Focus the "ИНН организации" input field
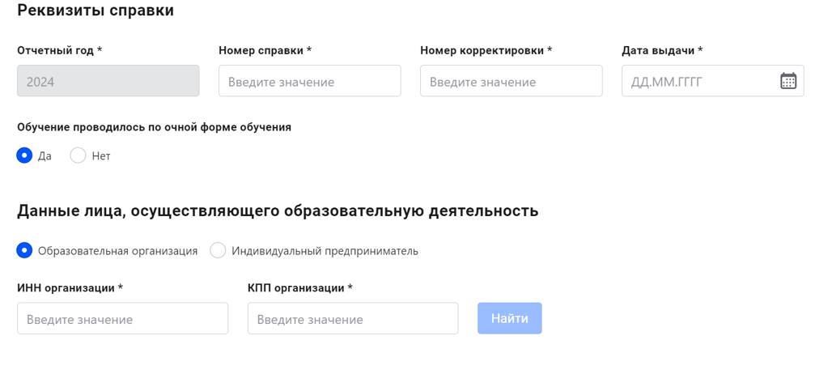This screenshot has width=832, height=370. point(122,319)
